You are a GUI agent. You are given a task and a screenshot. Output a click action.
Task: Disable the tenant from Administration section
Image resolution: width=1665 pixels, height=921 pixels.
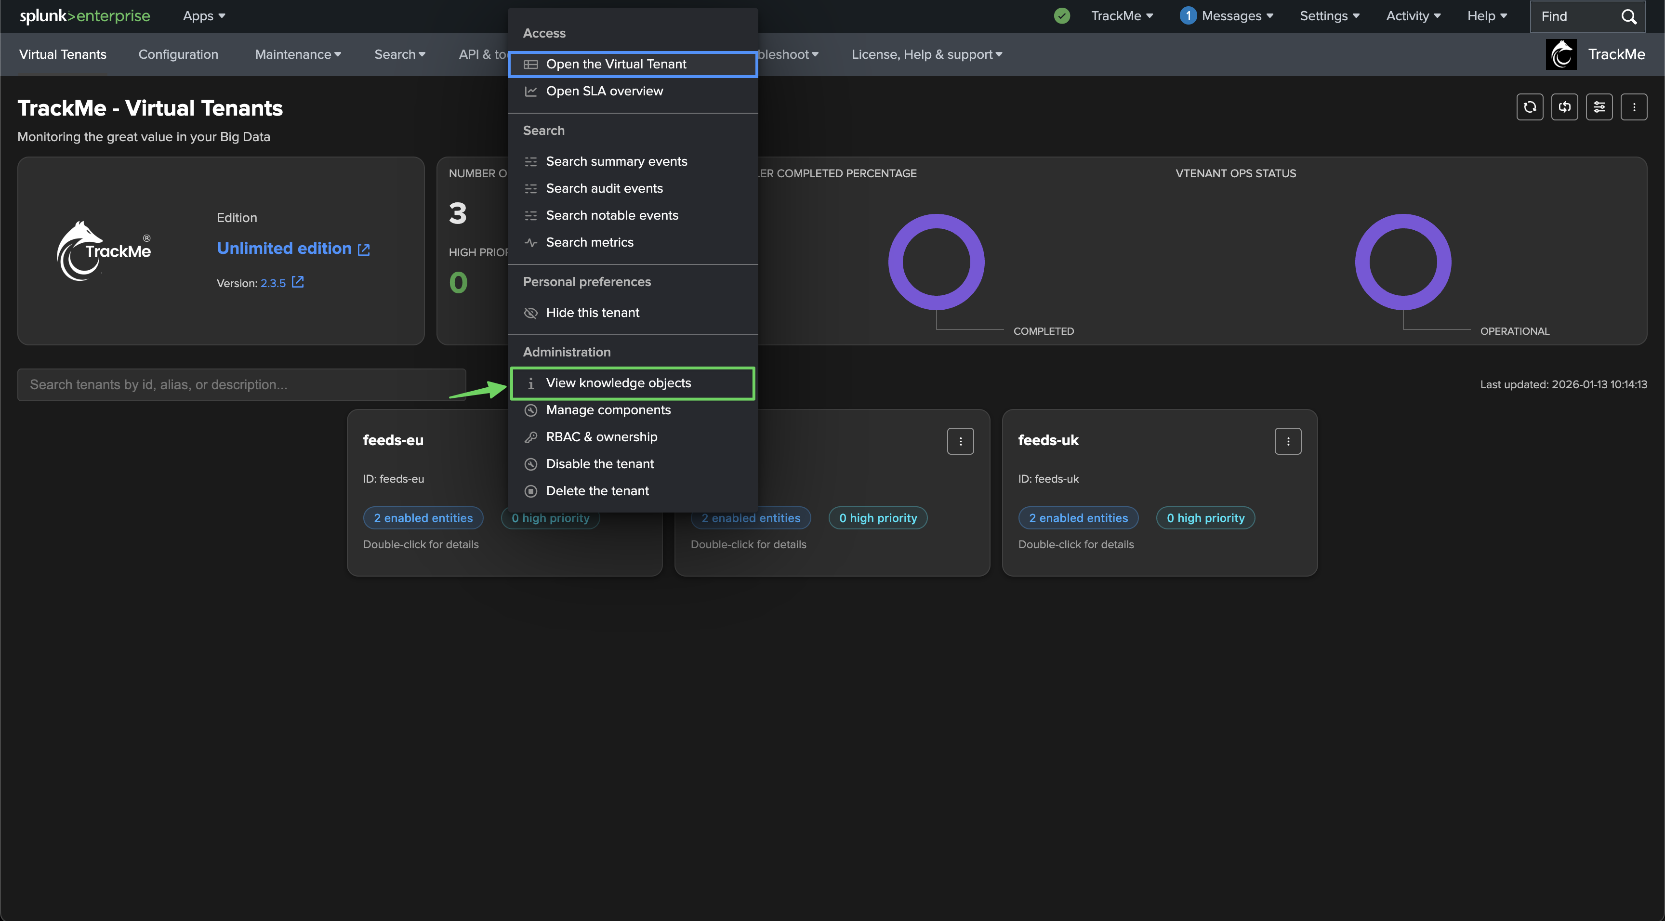pos(599,464)
